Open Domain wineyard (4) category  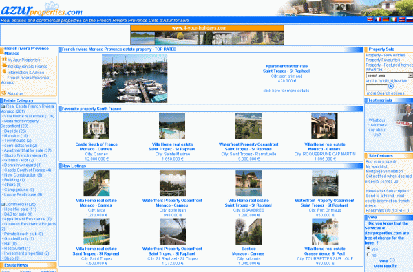pos(23,165)
